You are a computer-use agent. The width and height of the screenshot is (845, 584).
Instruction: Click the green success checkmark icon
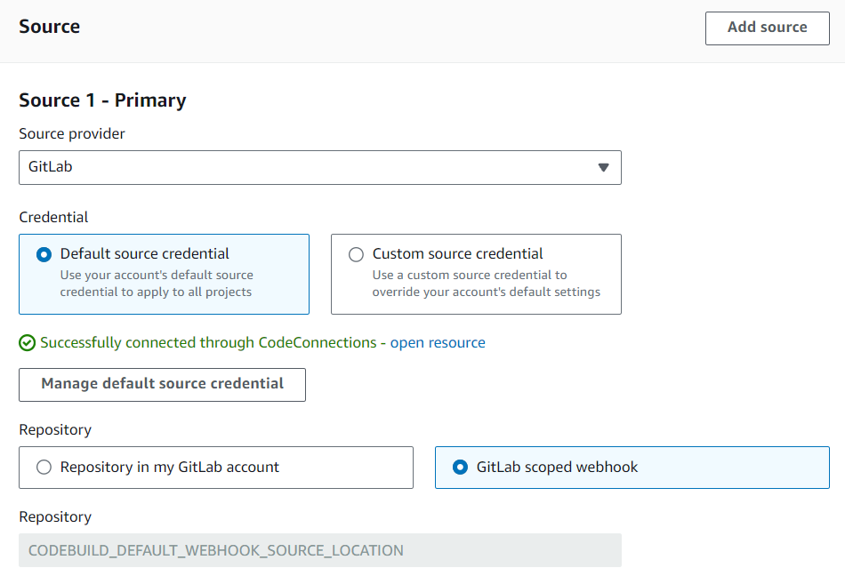tap(27, 342)
